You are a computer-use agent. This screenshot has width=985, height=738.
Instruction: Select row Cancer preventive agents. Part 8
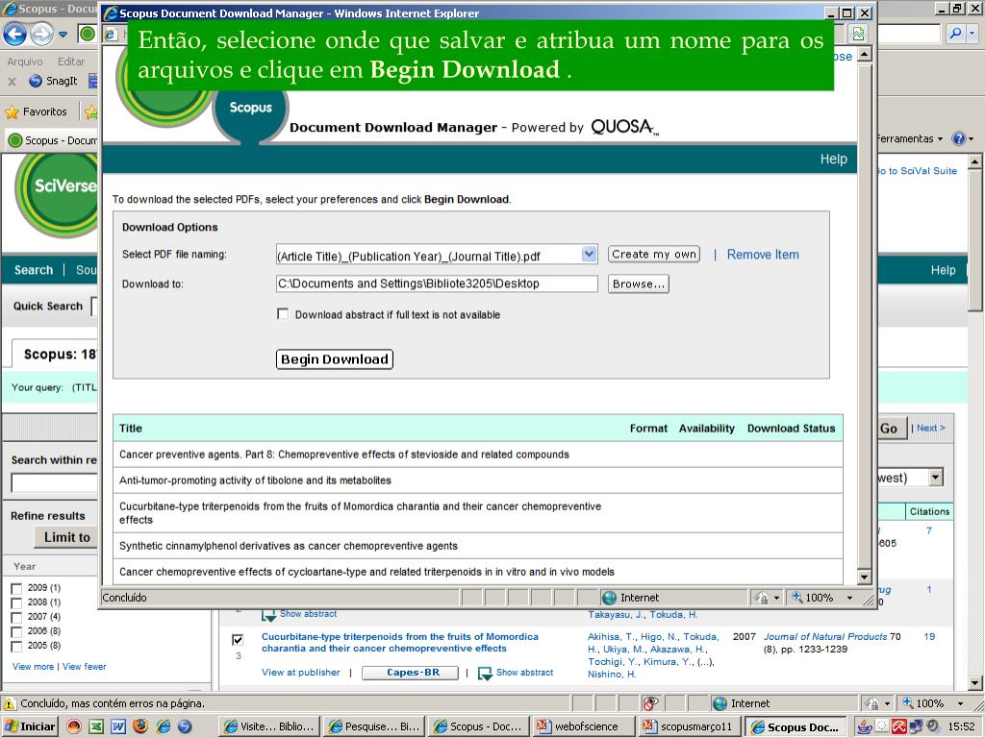(x=477, y=454)
